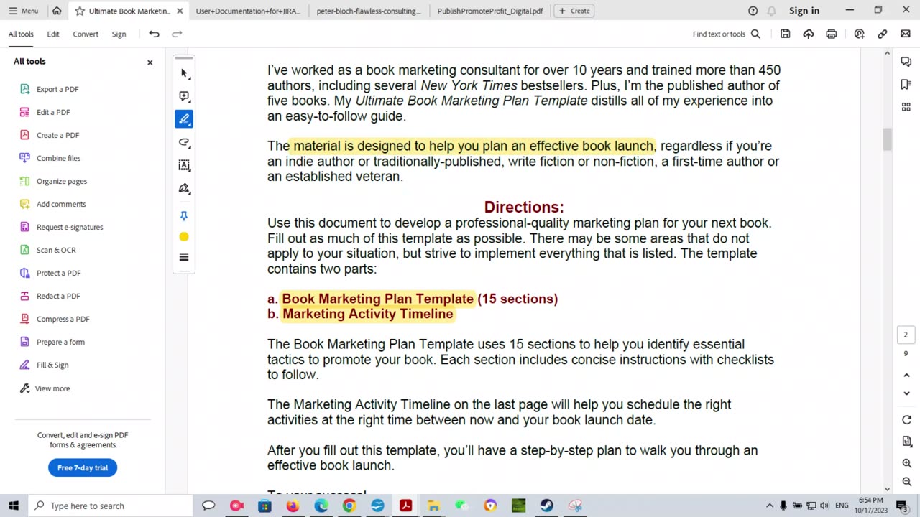Open the yellow highlight color picker
This screenshot has width=920, height=517.
tap(184, 237)
